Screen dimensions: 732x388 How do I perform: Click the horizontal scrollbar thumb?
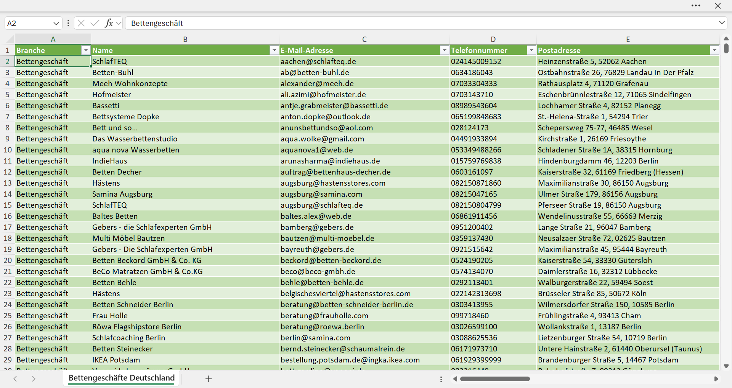tap(495, 379)
